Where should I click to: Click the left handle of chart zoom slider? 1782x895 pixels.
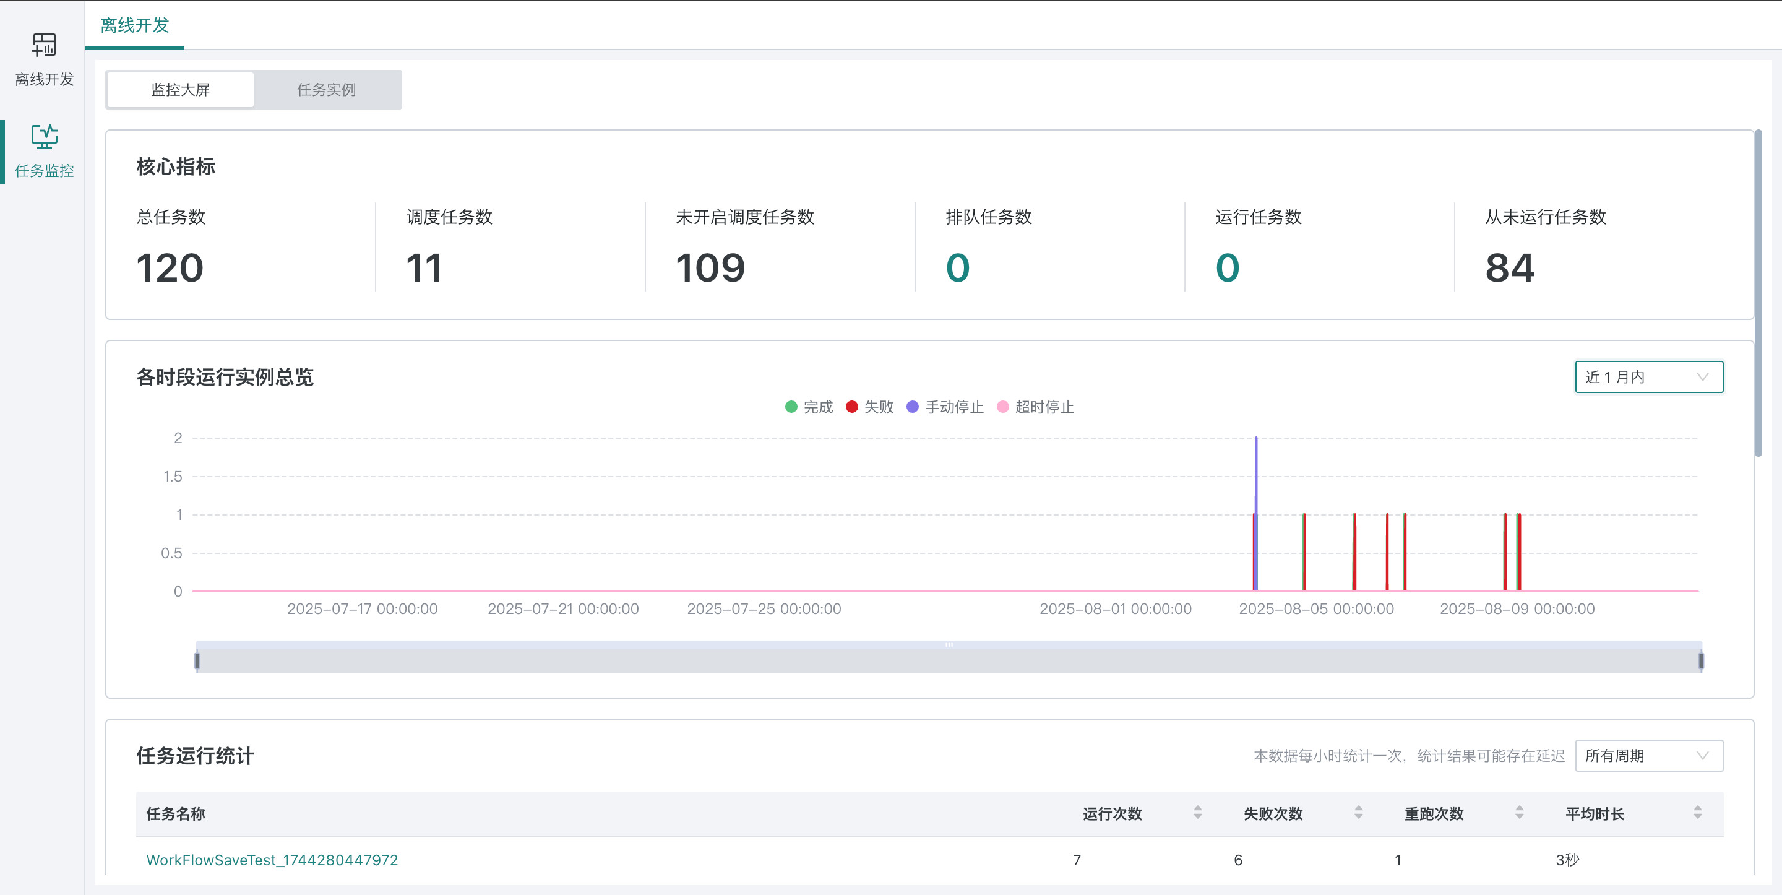tap(197, 661)
